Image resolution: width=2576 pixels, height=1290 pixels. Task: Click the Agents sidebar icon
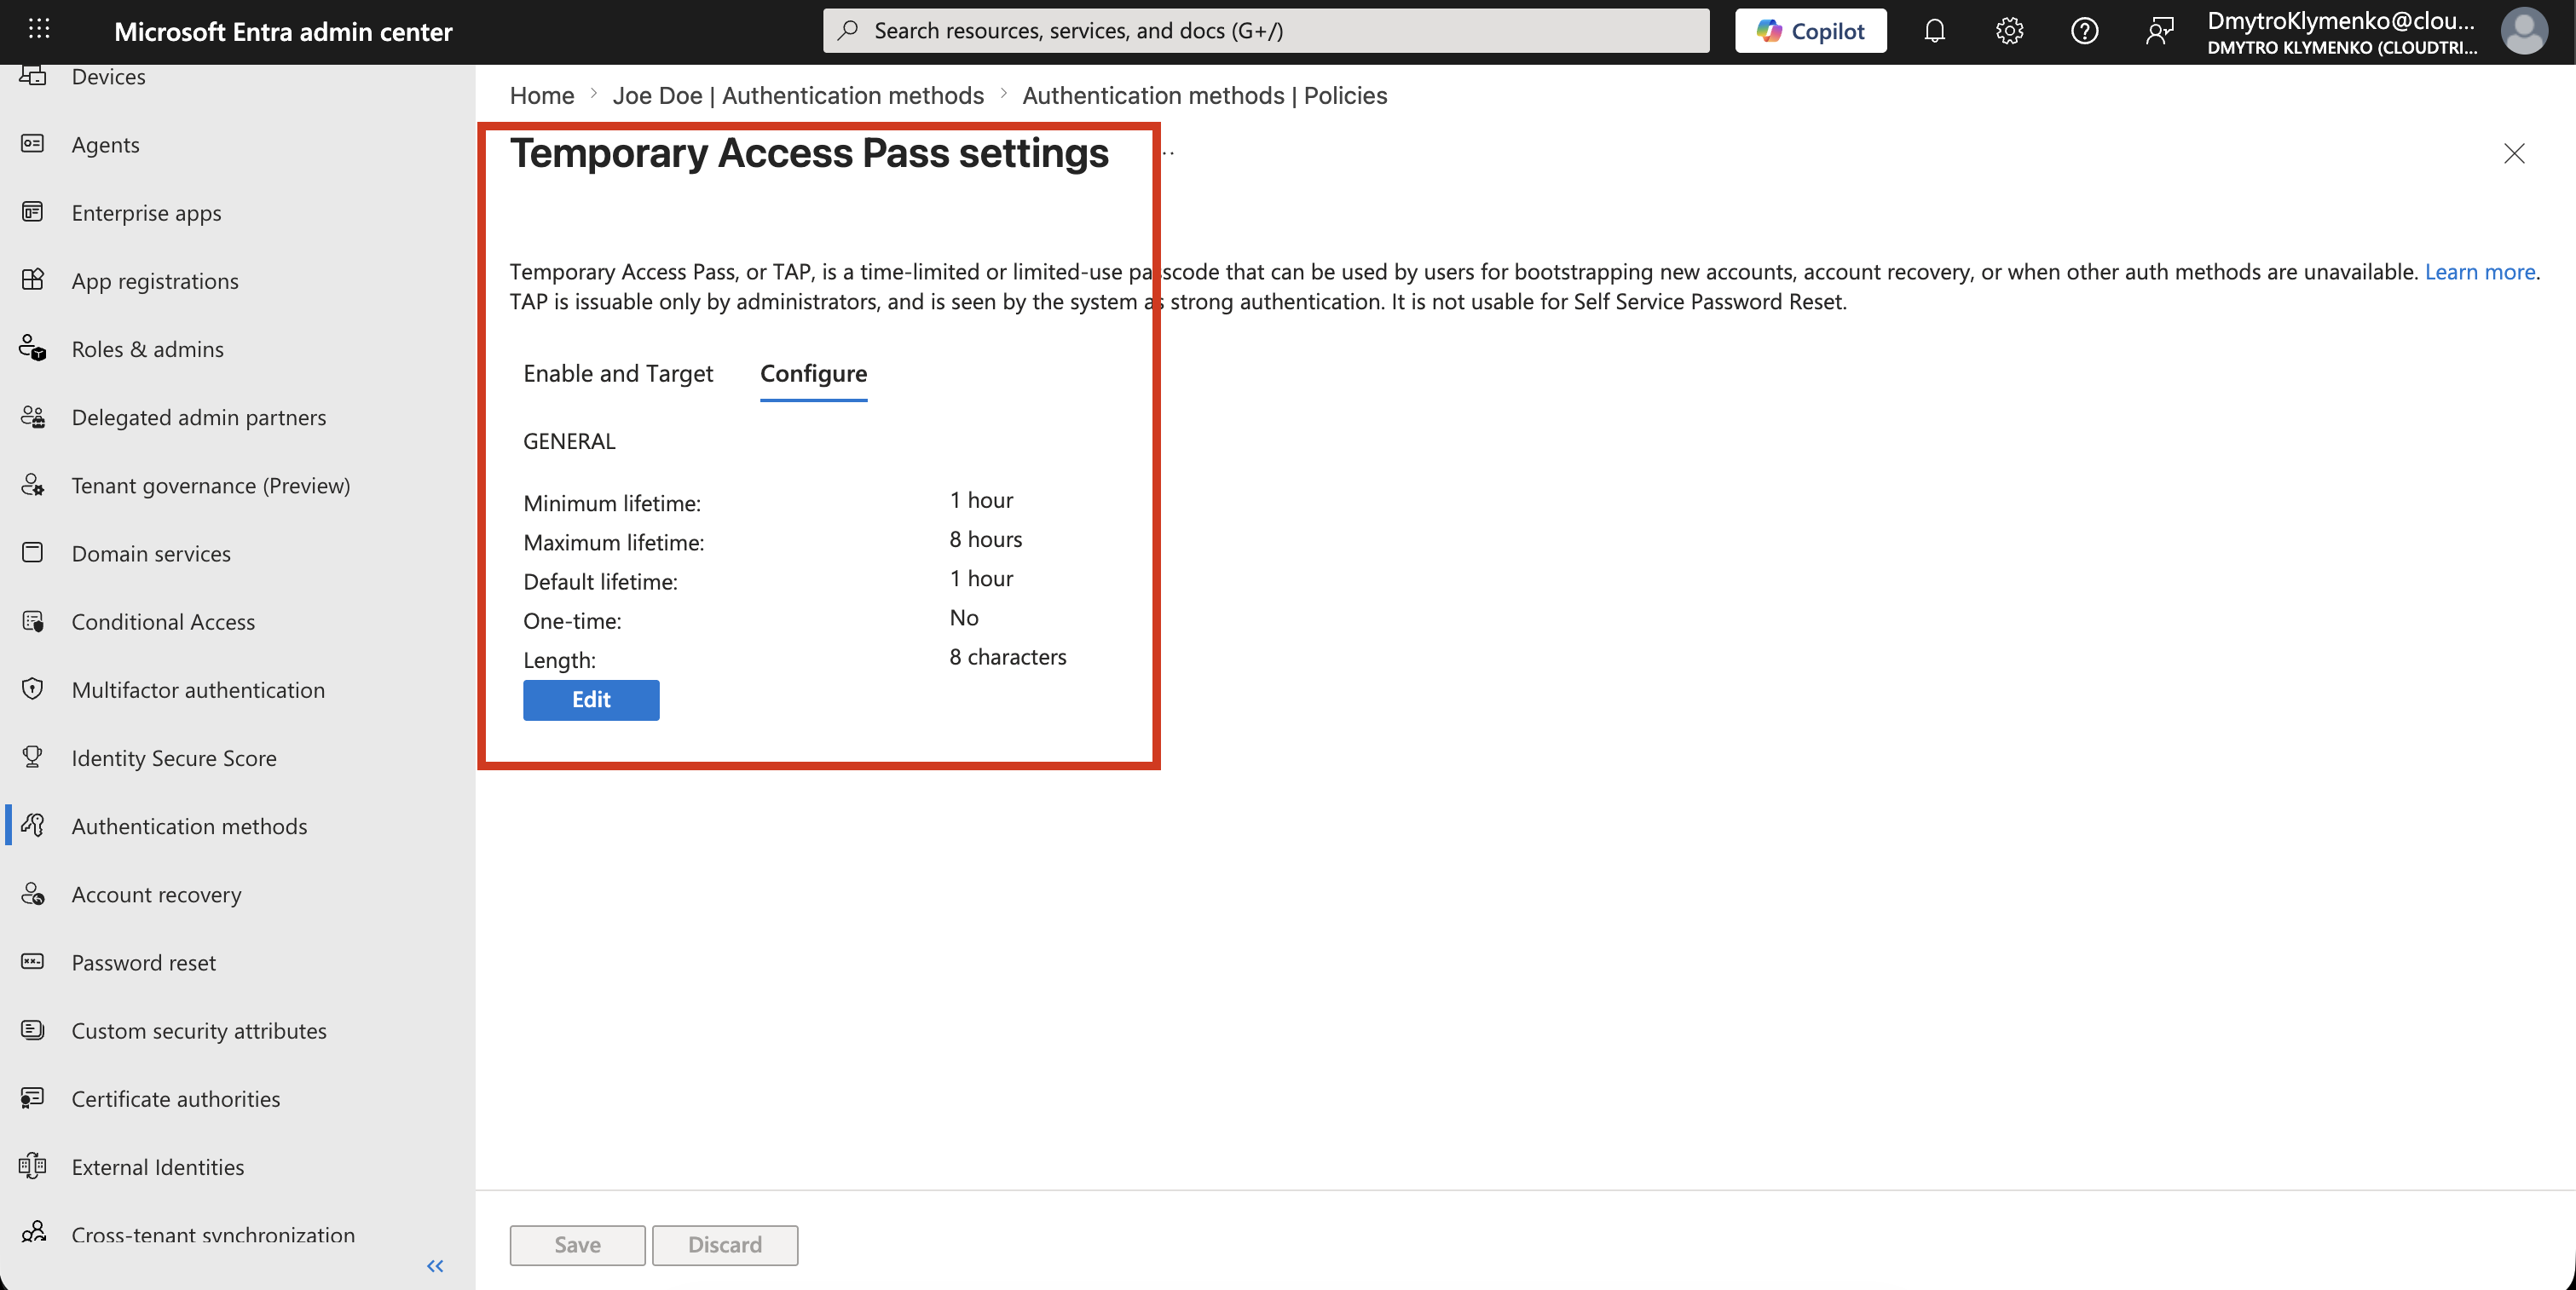pos(33,144)
